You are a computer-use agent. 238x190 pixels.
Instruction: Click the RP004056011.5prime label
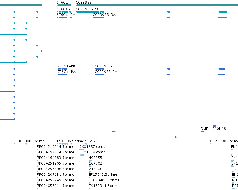55,186
